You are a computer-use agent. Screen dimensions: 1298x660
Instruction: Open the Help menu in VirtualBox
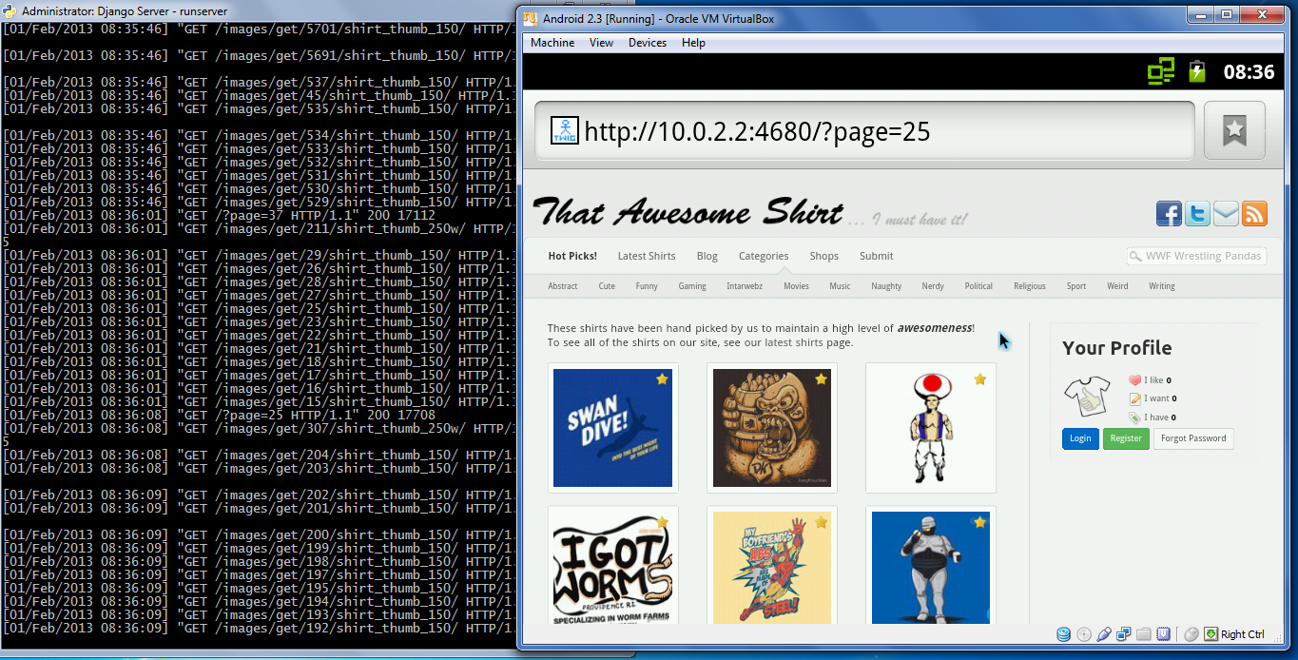point(693,43)
